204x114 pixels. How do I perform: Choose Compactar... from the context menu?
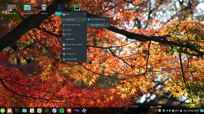point(74,54)
